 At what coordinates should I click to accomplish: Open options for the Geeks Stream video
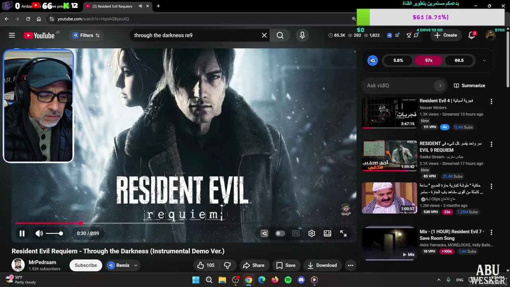click(x=491, y=144)
